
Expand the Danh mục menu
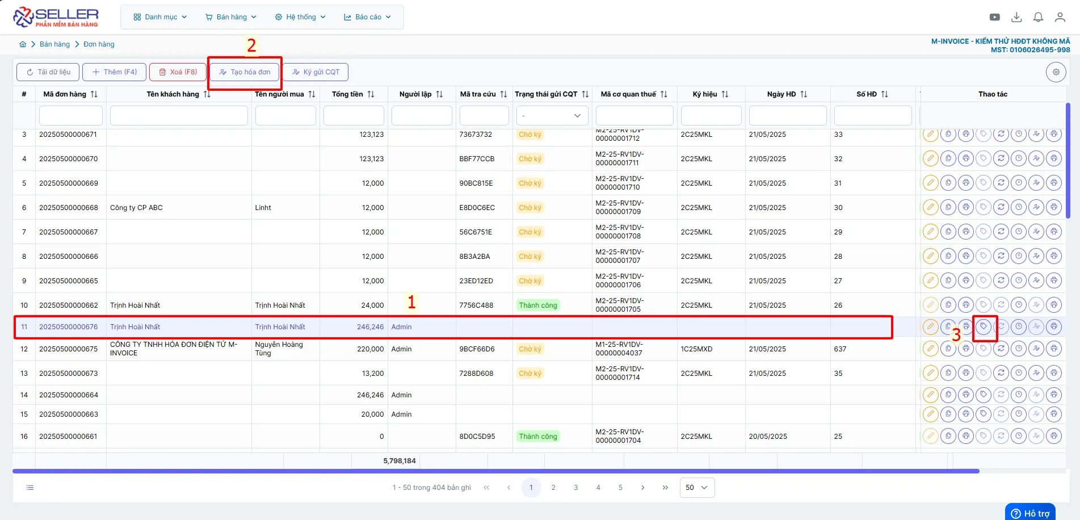[160, 17]
